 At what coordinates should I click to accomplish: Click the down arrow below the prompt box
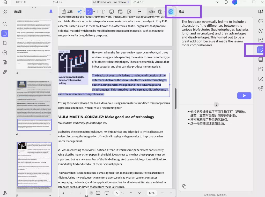(x=216, y=105)
